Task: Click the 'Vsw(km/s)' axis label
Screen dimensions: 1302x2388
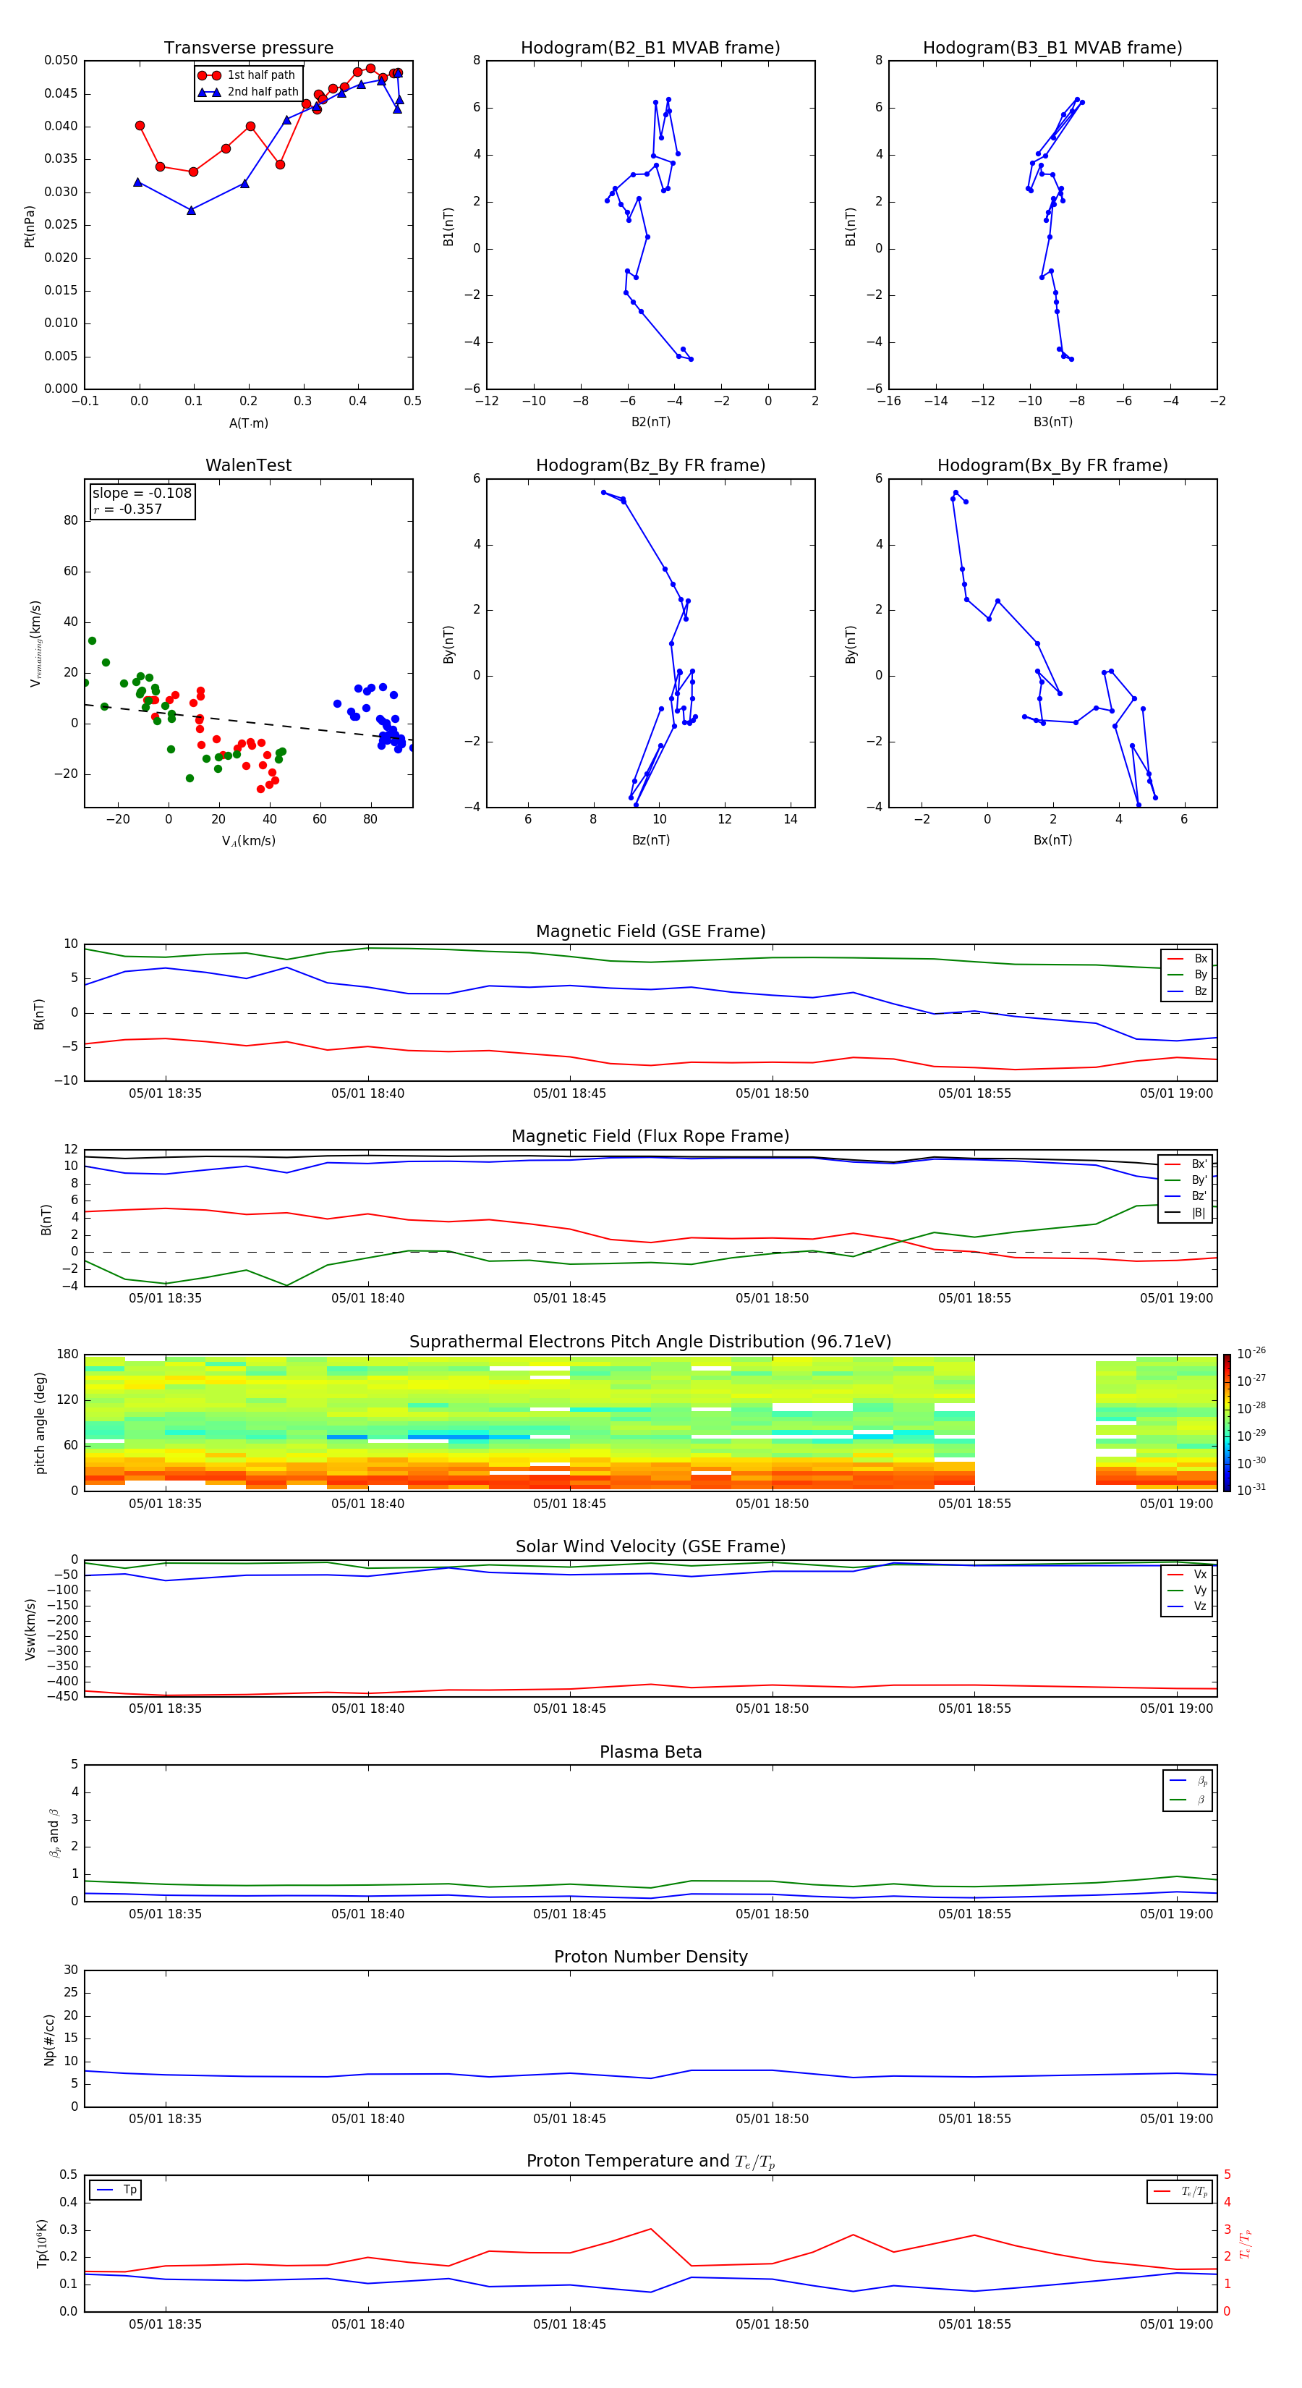Action: tap(30, 1629)
